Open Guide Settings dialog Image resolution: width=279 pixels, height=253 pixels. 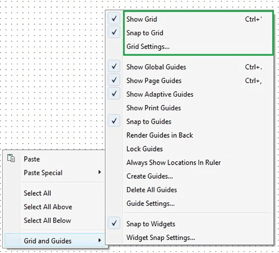point(151,203)
